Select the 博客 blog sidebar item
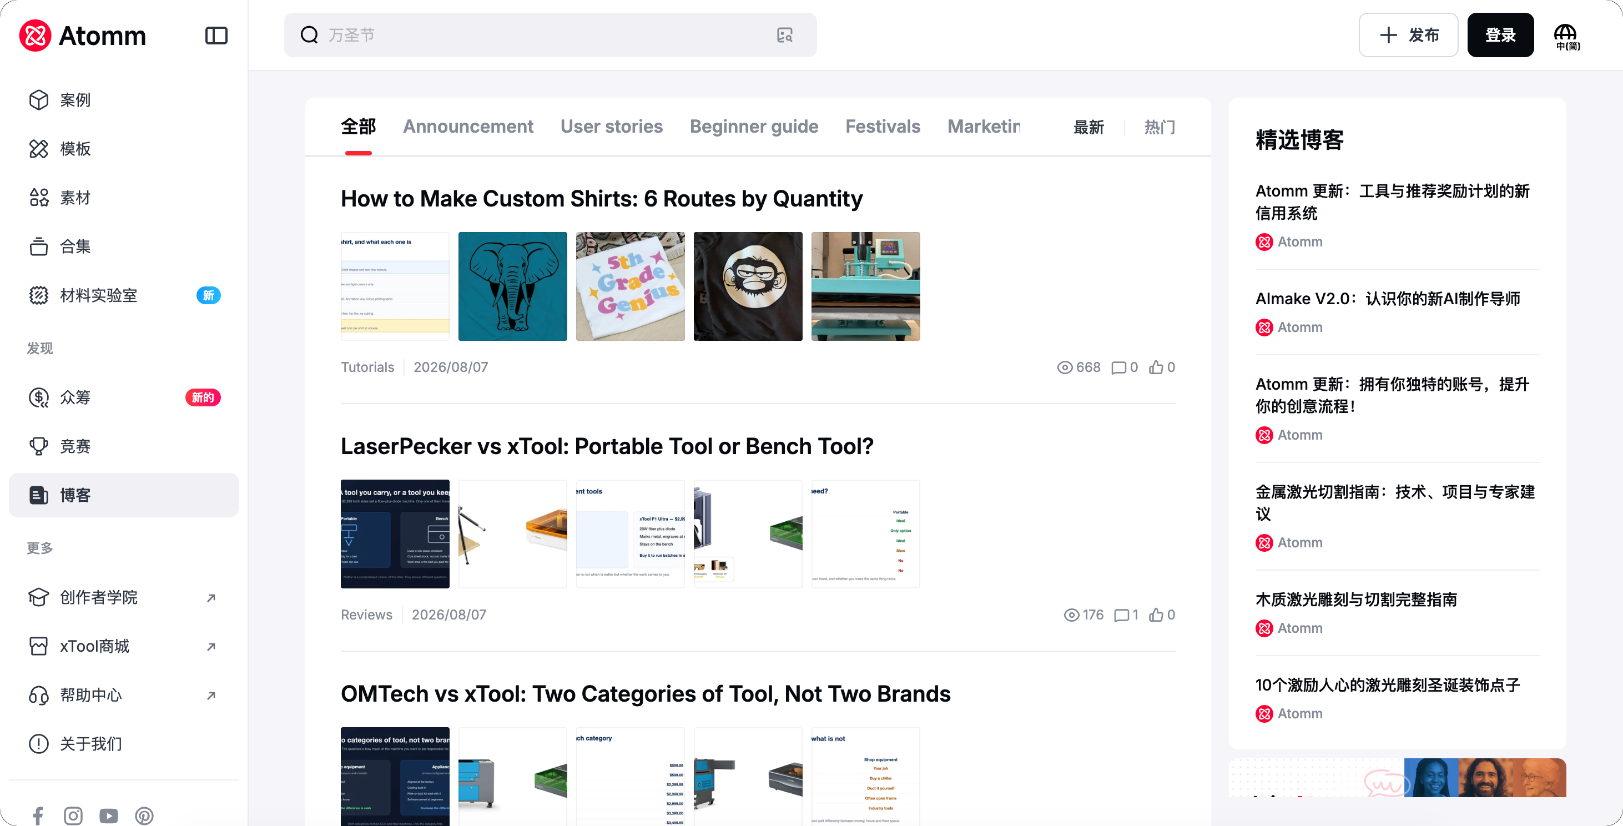 [123, 495]
